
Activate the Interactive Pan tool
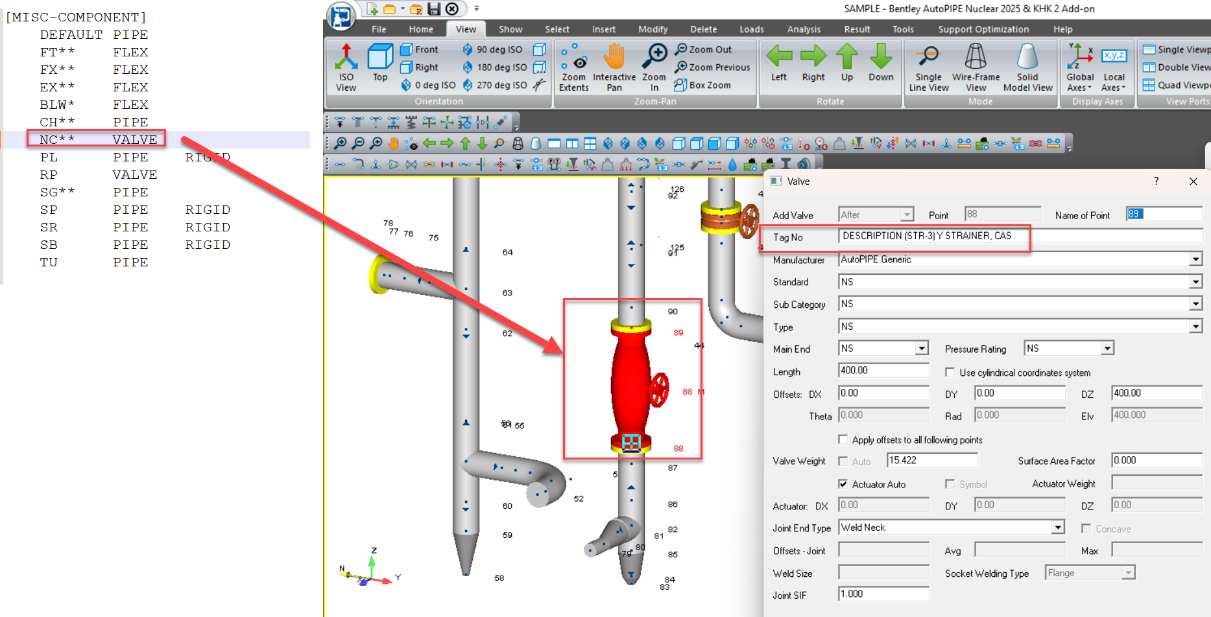(614, 67)
